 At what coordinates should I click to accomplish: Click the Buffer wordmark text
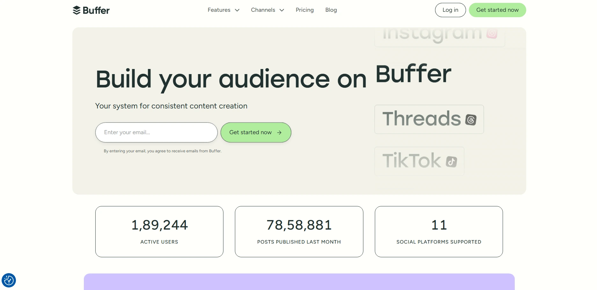(96, 10)
